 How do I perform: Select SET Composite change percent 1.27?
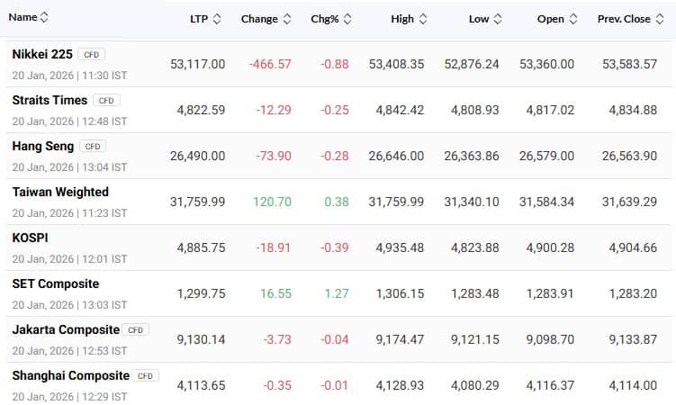pos(337,293)
